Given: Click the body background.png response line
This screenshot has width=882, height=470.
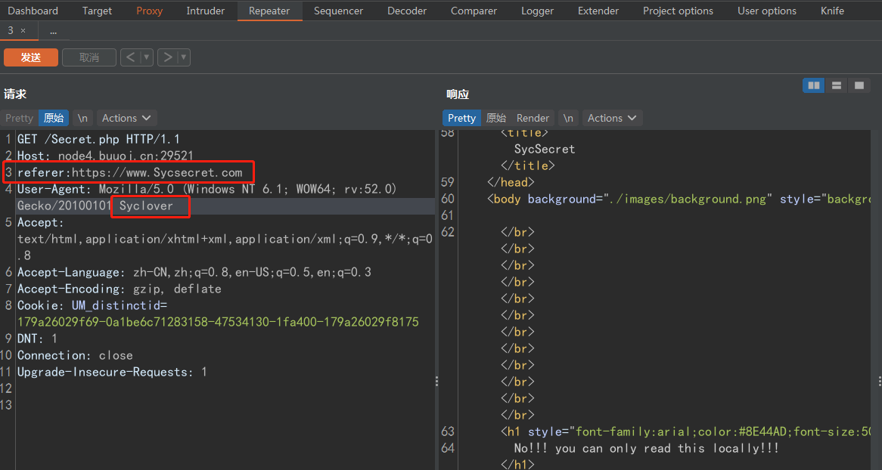Looking at the screenshot, I should point(679,199).
